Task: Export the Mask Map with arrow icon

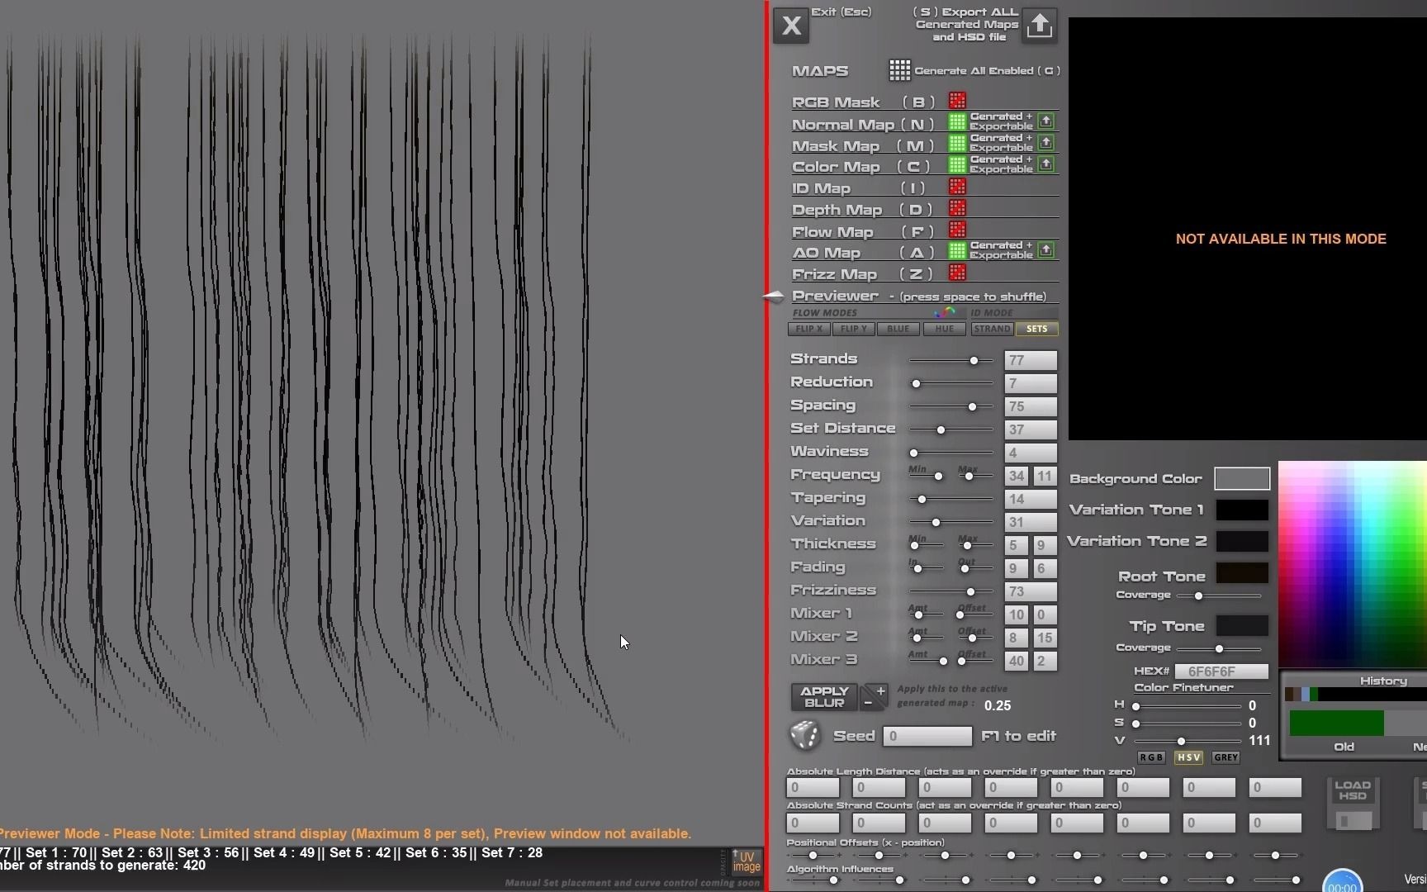Action: coord(1046,143)
